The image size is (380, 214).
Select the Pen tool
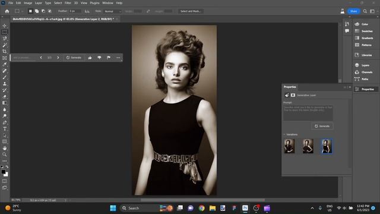click(x=5, y=122)
